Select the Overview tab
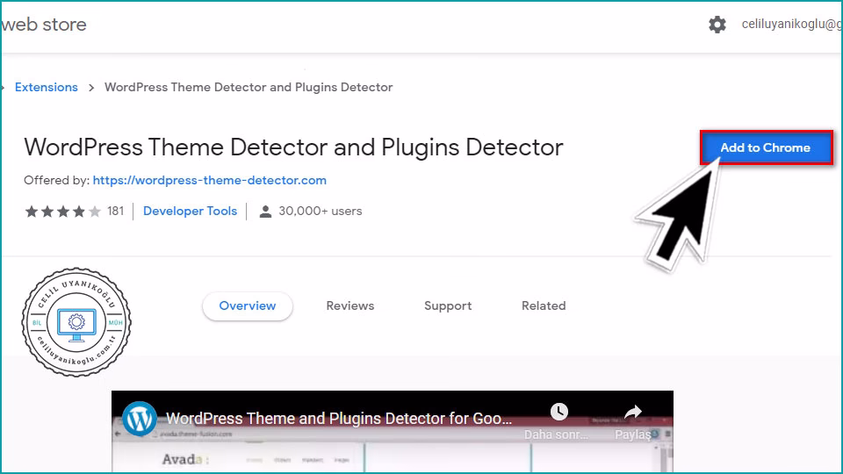Screen dimensions: 843x474 248,305
